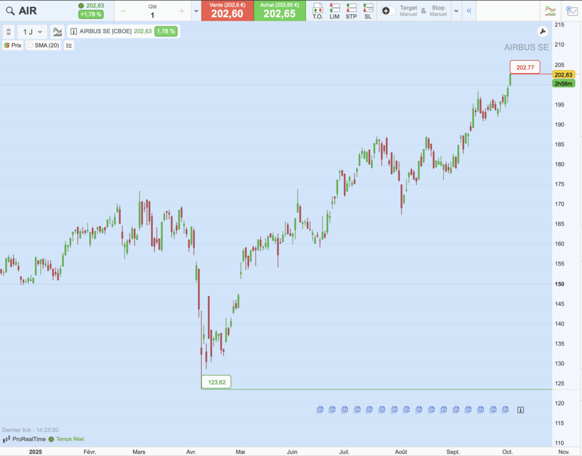582x456 pixels.
Task: Expand the Target & Stop options arrow
Action: pos(456,11)
